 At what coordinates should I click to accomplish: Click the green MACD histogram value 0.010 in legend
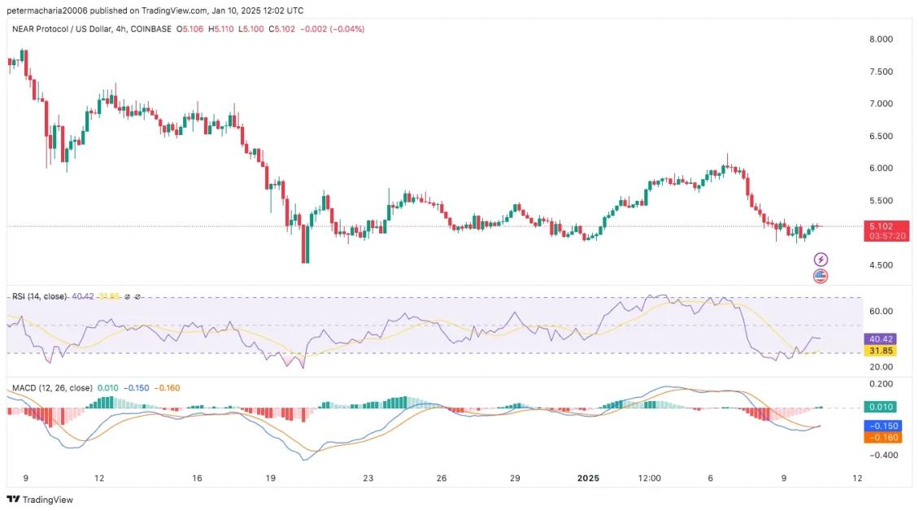(x=108, y=388)
